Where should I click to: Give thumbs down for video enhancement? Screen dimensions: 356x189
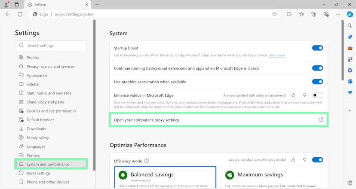coord(305,95)
